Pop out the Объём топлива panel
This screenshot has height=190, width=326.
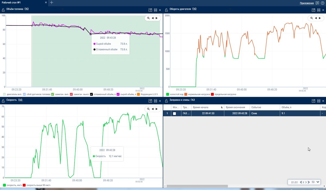150,10
